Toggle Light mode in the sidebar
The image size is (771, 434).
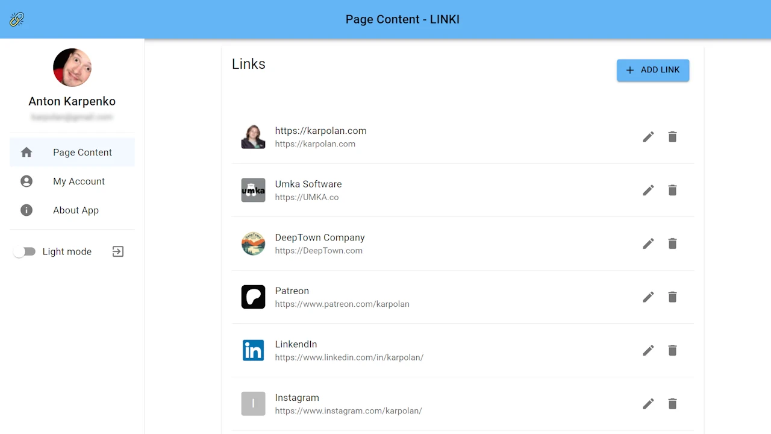[x=25, y=251]
